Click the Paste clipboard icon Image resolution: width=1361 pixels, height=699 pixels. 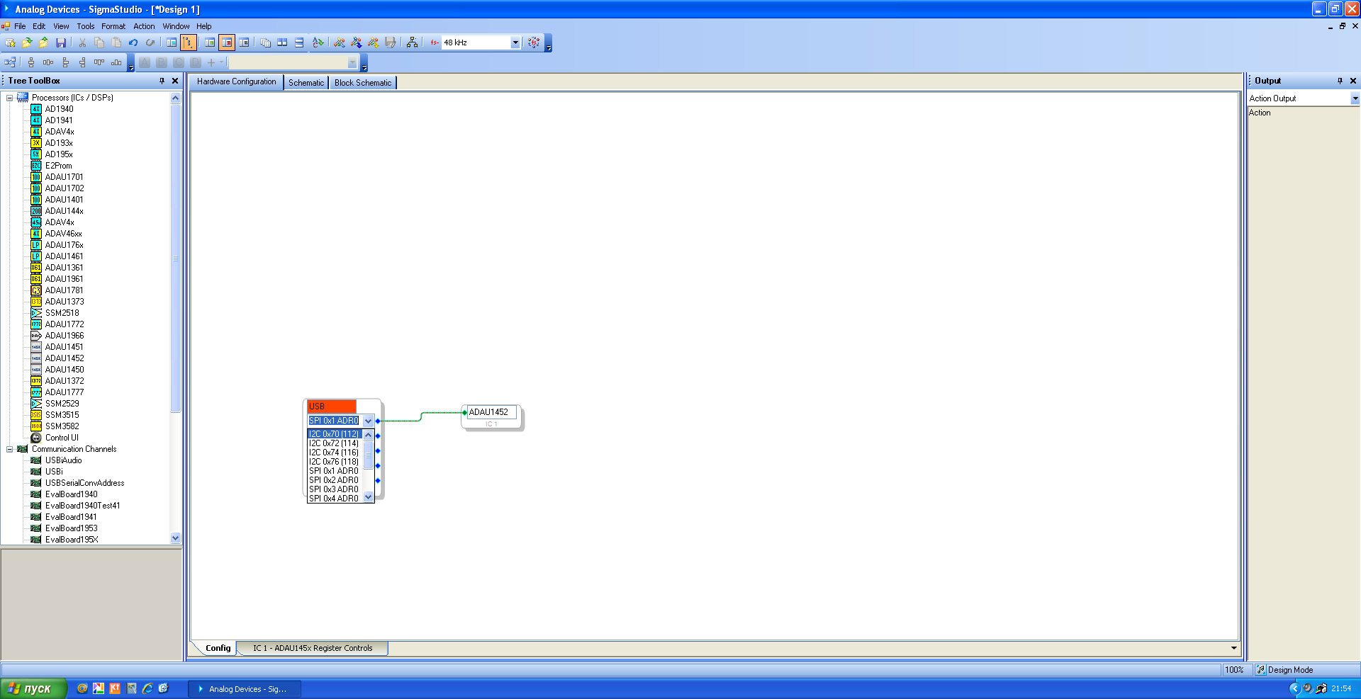click(x=116, y=42)
